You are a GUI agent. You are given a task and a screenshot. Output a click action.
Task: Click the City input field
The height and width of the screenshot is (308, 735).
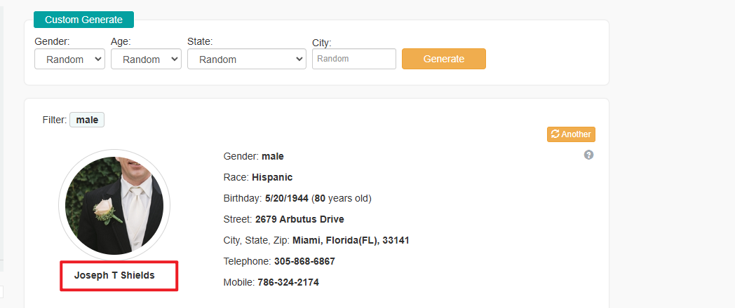[354, 59]
